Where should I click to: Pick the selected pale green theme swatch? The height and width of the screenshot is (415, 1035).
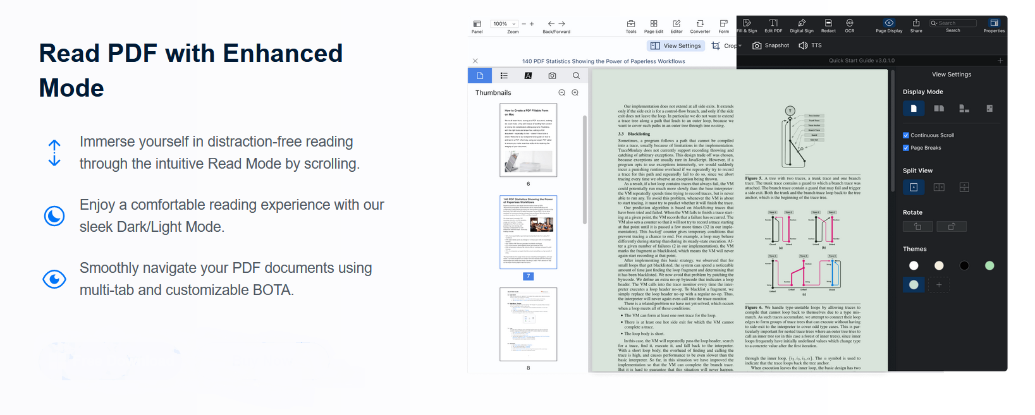point(914,285)
